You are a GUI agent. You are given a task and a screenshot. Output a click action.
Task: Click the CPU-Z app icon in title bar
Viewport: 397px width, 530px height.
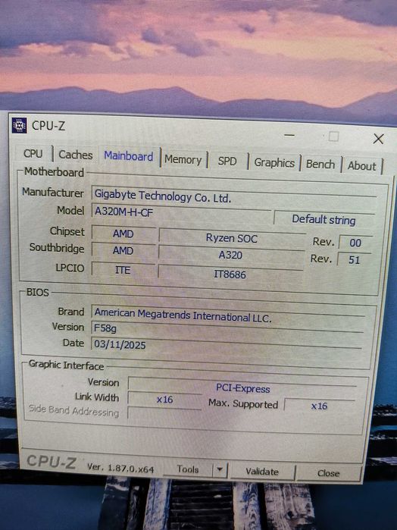19,125
